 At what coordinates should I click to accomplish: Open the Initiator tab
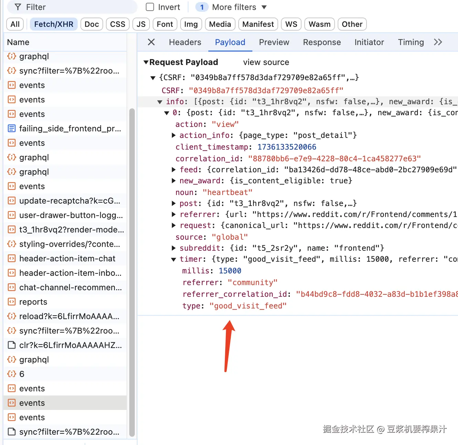click(369, 42)
